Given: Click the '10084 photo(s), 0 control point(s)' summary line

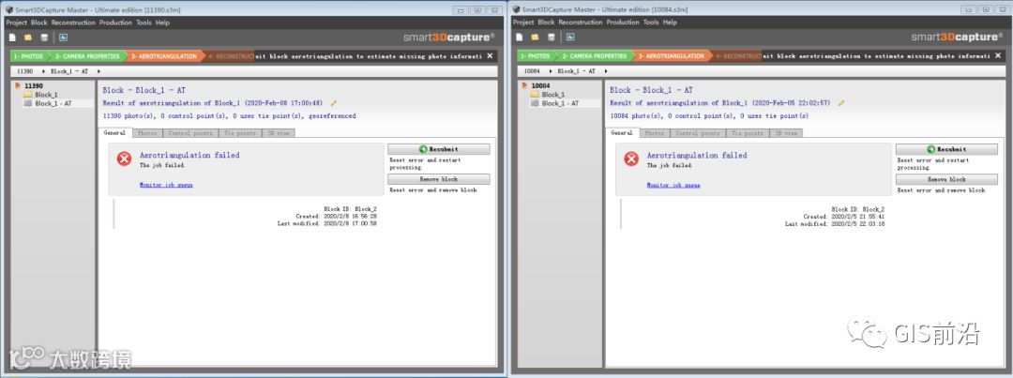Looking at the screenshot, I should [709, 116].
